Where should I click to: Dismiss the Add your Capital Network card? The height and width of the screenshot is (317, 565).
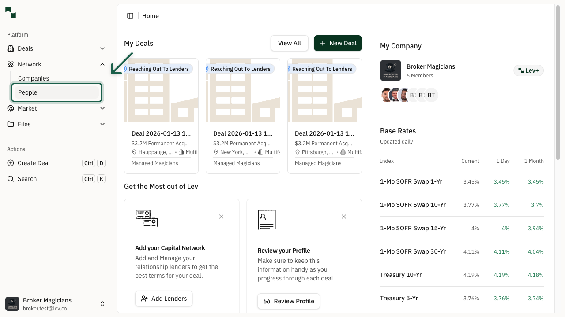pos(221,217)
